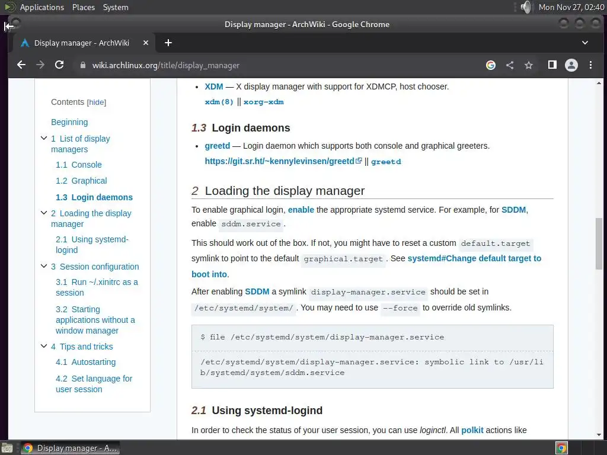Click scrollbar up arrow
The width and height of the screenshot is (607, 455).
click(x=599, y=83)
